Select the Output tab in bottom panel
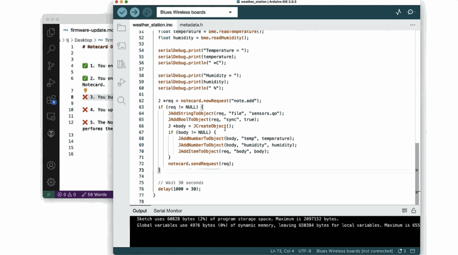The height and width of the screenshot is (255, 458). tap(140, 211)
